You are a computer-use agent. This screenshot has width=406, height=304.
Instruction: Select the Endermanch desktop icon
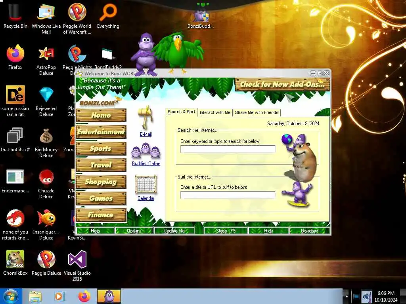pos(15,181)
